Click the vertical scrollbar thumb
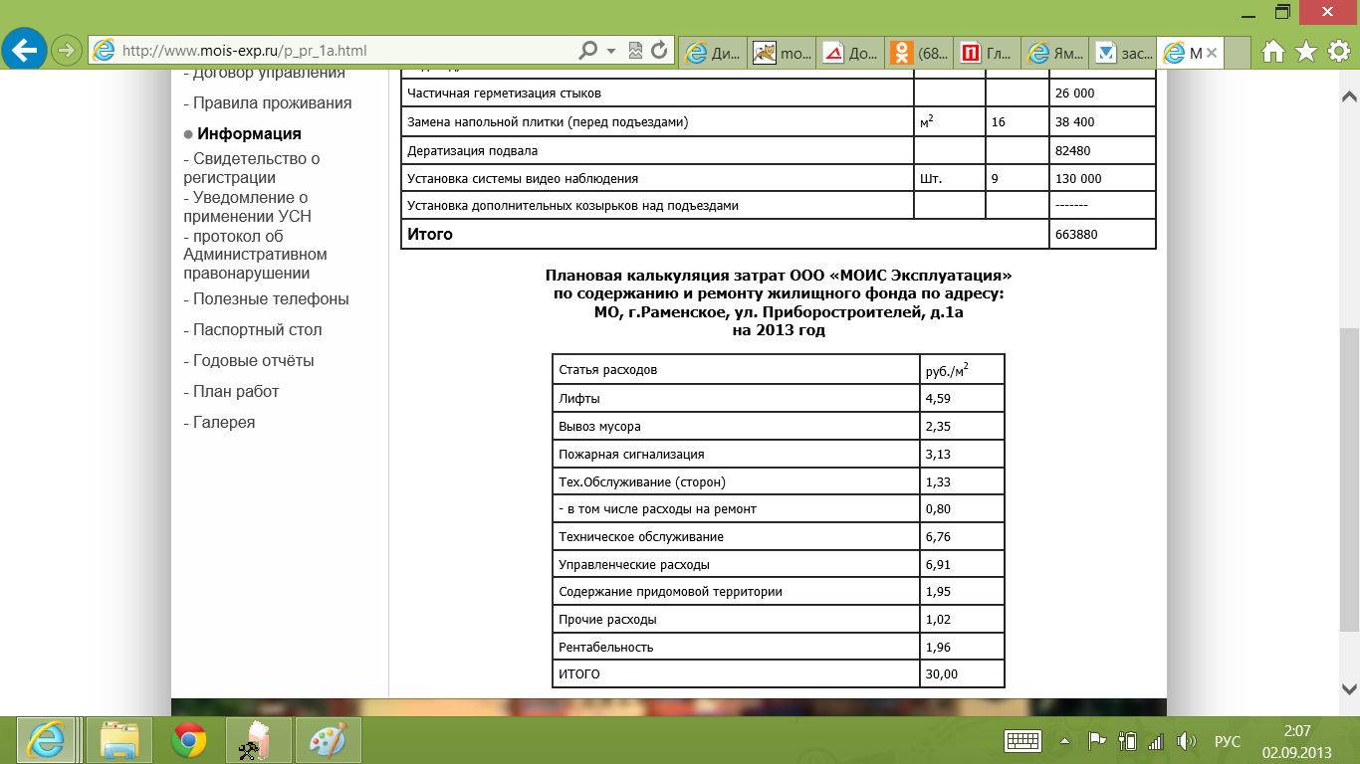This screenshot has width=1360, height=764. click(x=1349, y=479)
